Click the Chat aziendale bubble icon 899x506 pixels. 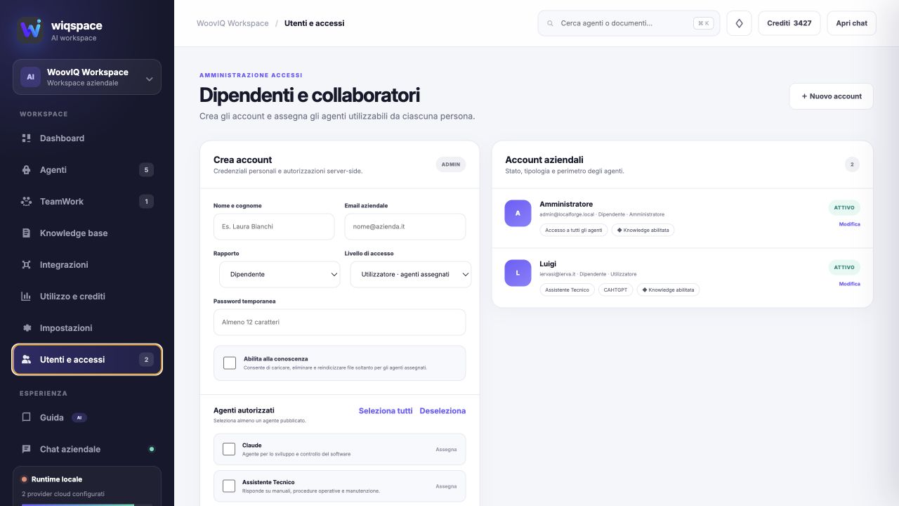pyautogui.click(x=26, y=449)
